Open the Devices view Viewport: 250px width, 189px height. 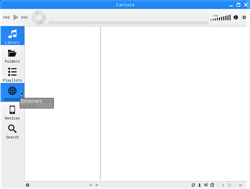click(x=12, y=111)
